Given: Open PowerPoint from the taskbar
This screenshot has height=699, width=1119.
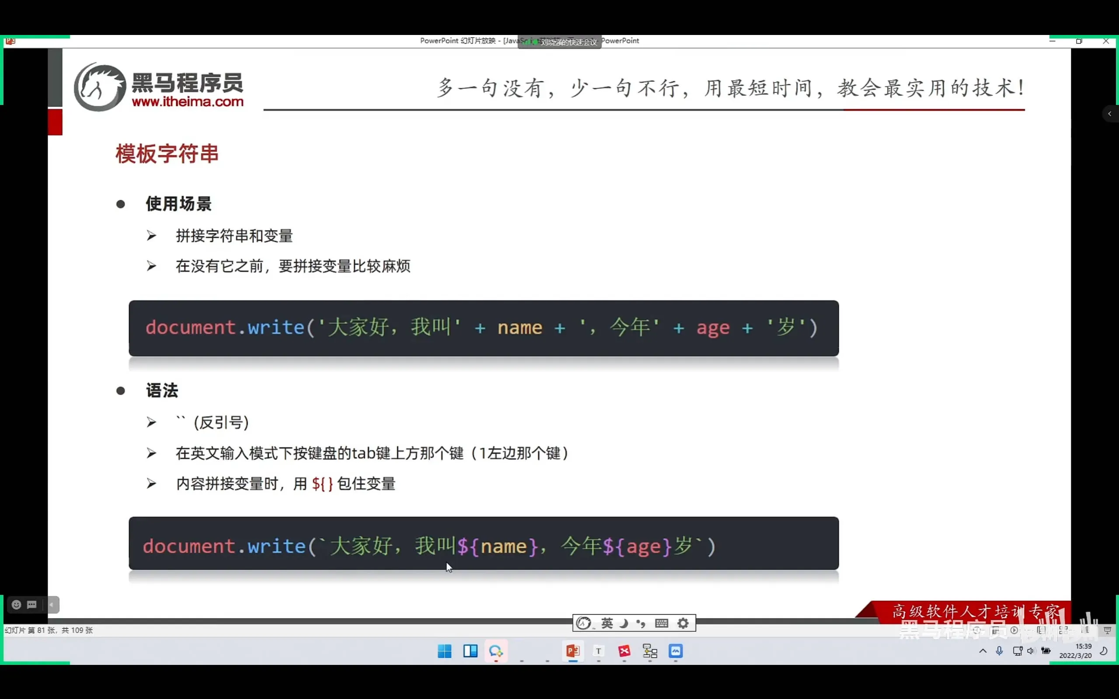Looking at the screenshot, I should pos(573,651).
